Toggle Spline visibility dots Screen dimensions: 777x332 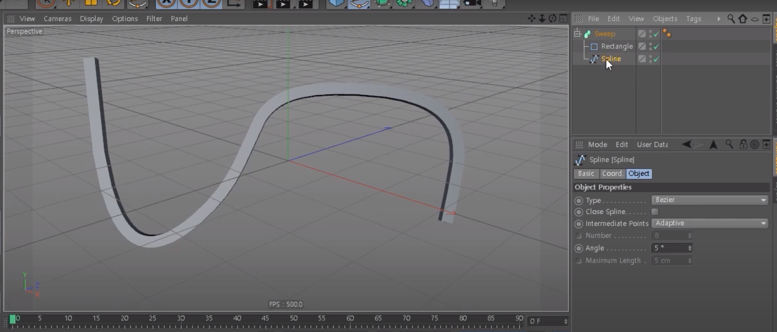pyautogui.click(x=651, y=59)
